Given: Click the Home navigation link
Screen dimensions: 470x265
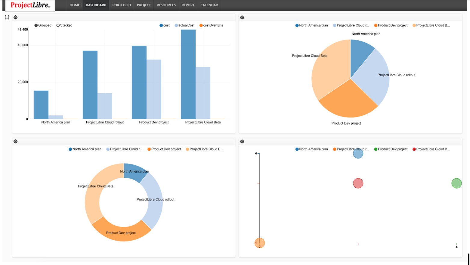Looking at the screenshot, I should pyautogui.click(x=75, y=5).
